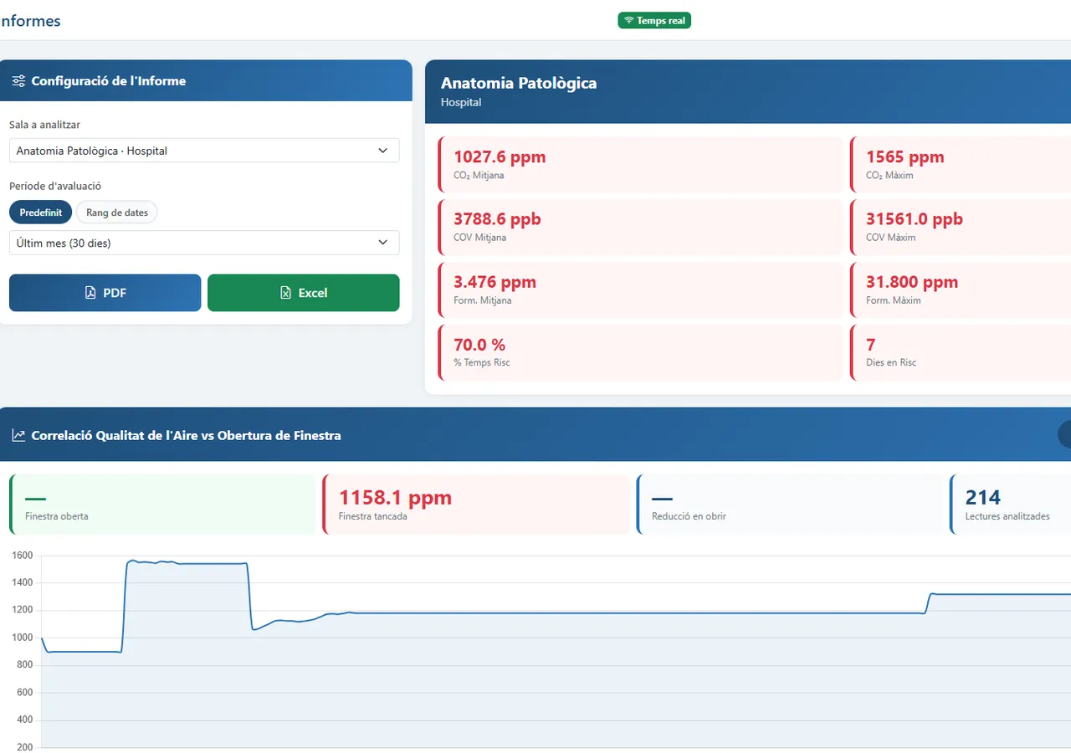Screen dimensions: 1071x753
Task: Click the dark round button right of the correlation header
Action: pyautogui.click(x=1064, y=434)
